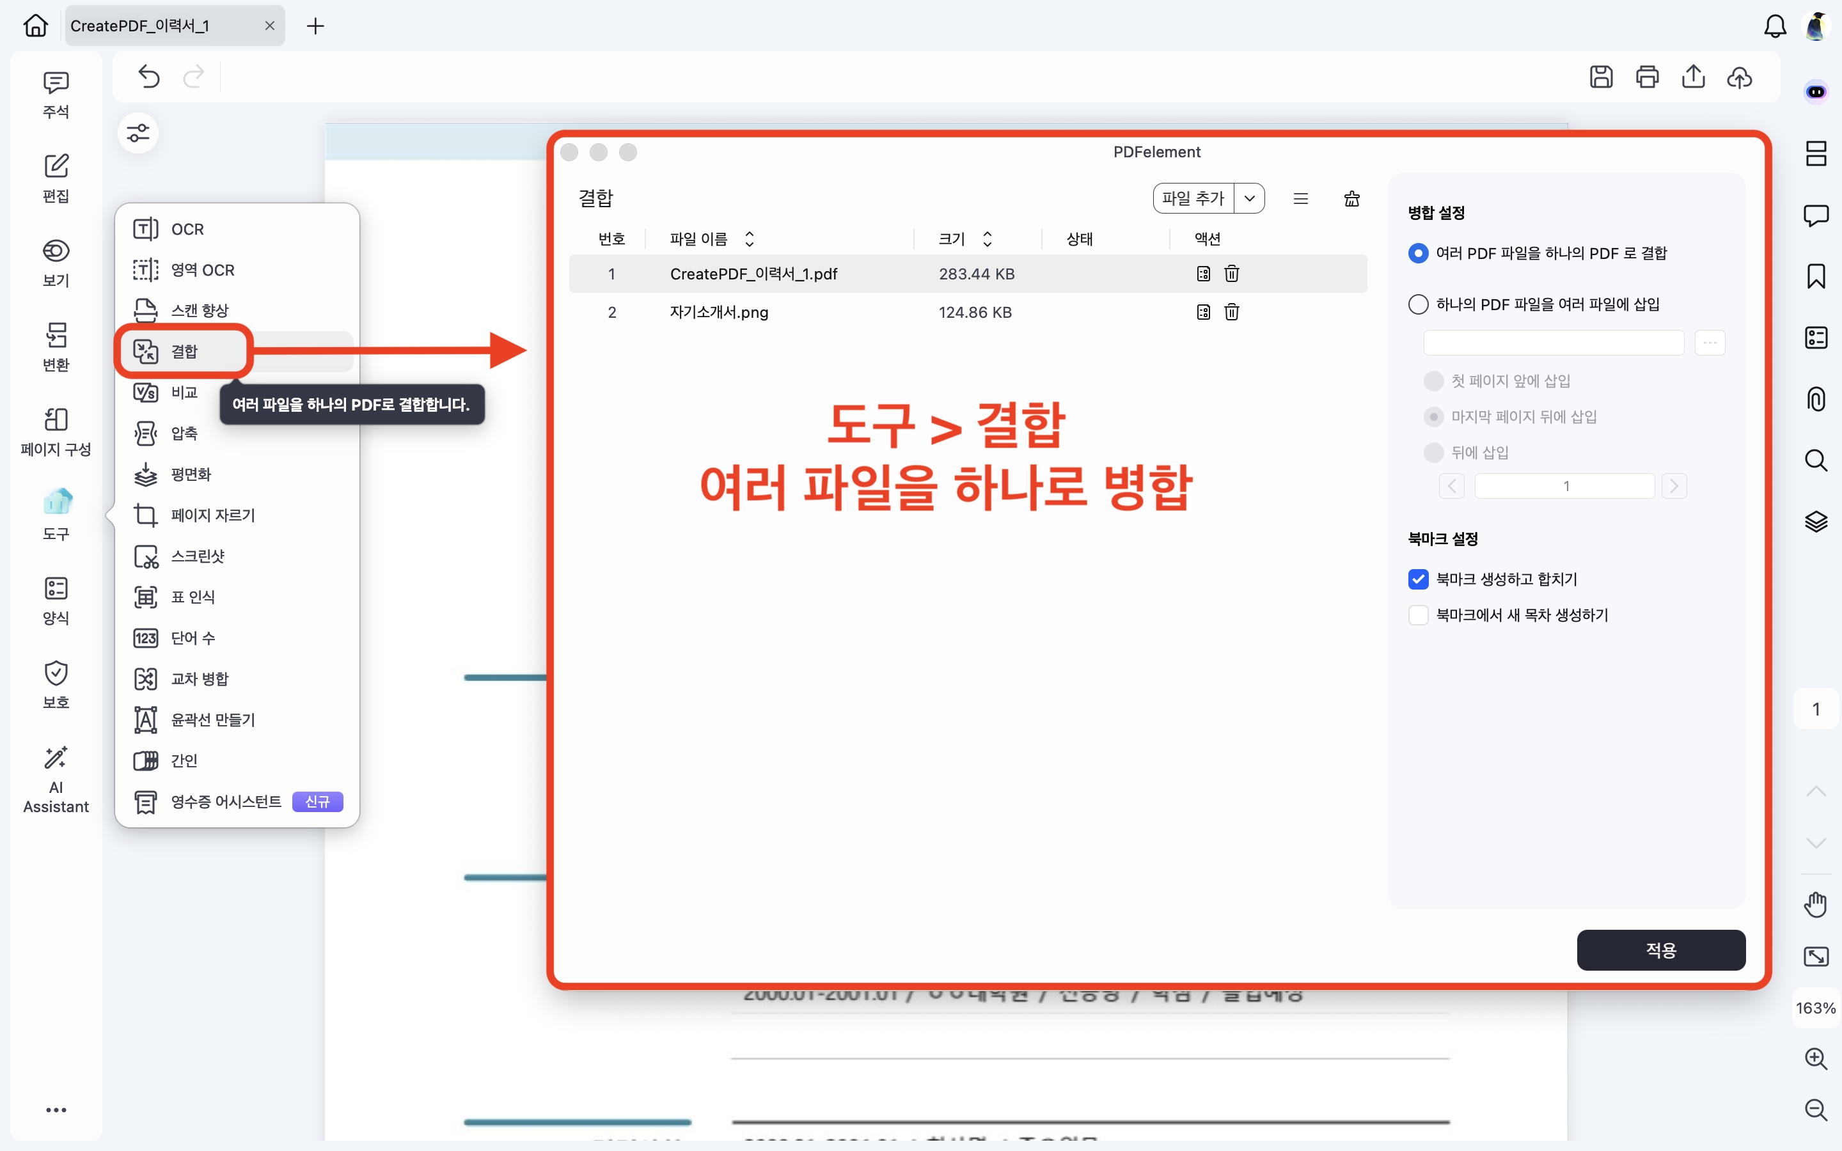Click the undo arrow icon

pos(149,77)
